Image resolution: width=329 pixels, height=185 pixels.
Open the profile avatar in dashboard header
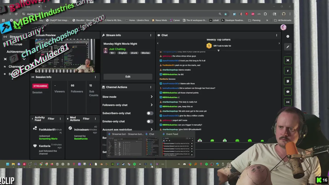[x=283, y=27]
